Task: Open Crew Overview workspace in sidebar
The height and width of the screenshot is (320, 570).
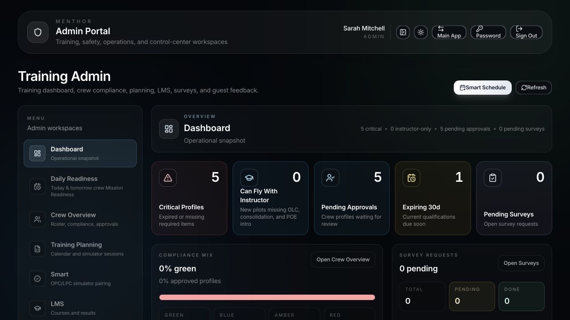Action: (x=80, y=219)
